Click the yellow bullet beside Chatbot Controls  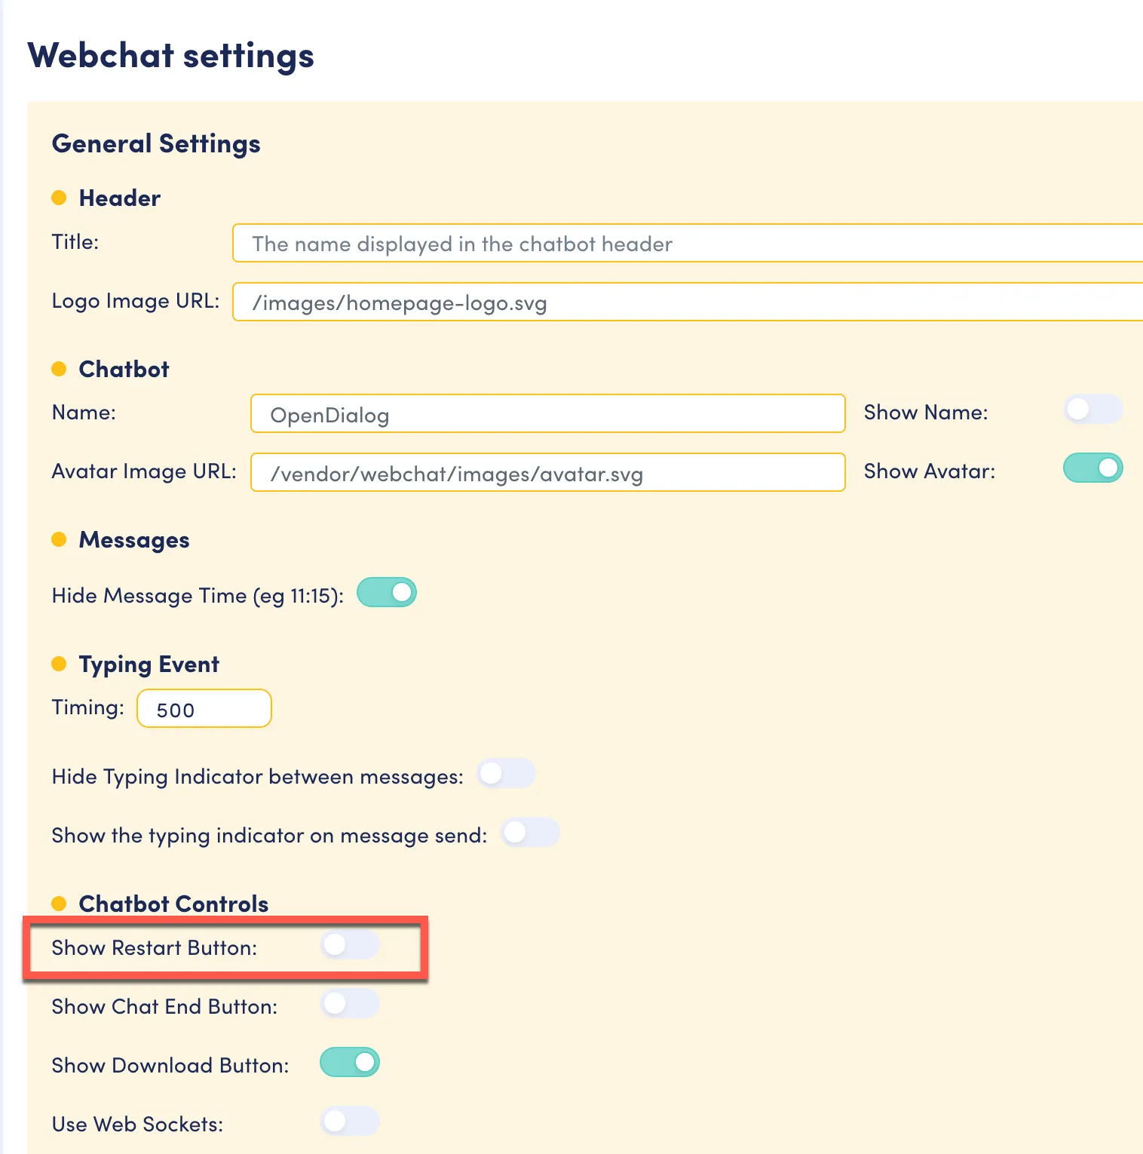[x=59, y=904]
